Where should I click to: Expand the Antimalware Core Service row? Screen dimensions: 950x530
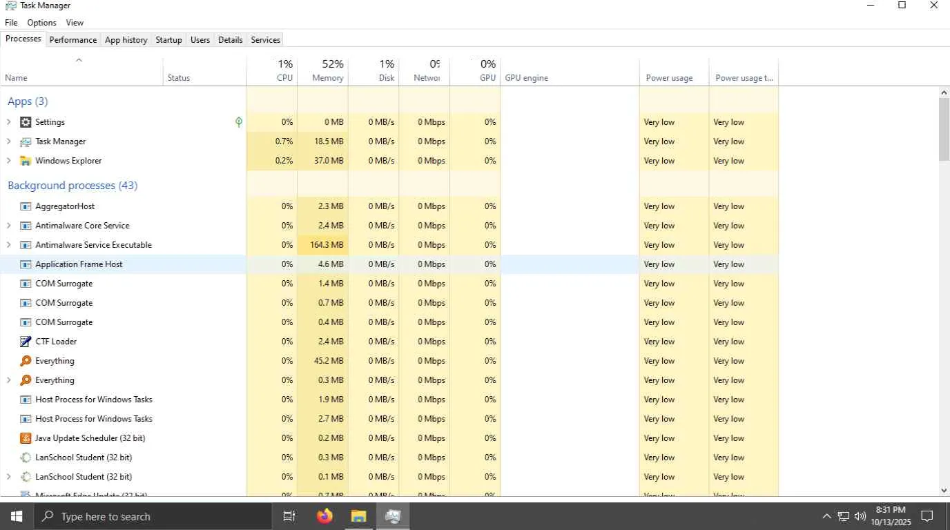(x=9, y=226)
